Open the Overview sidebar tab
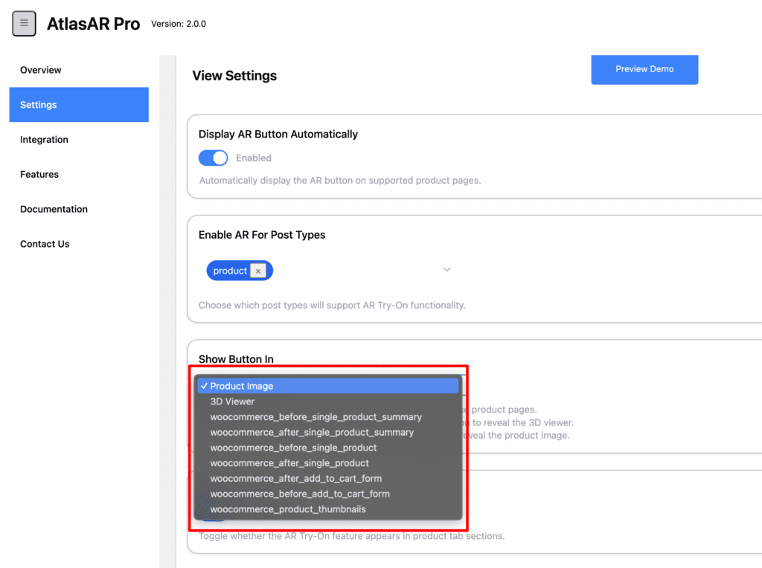762x568 pixels. tap(41, 70)
